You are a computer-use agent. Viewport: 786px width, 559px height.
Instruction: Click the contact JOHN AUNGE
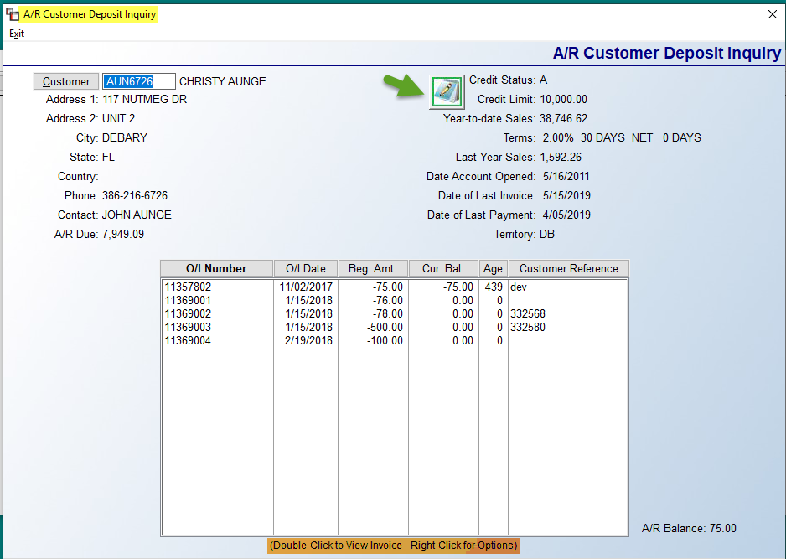coord(137,215)
